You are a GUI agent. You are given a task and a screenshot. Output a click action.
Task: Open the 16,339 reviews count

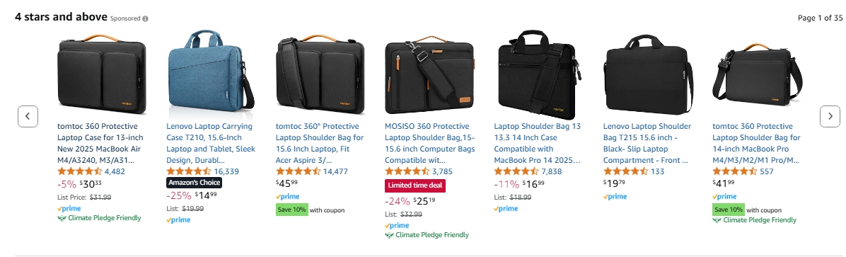226,172
